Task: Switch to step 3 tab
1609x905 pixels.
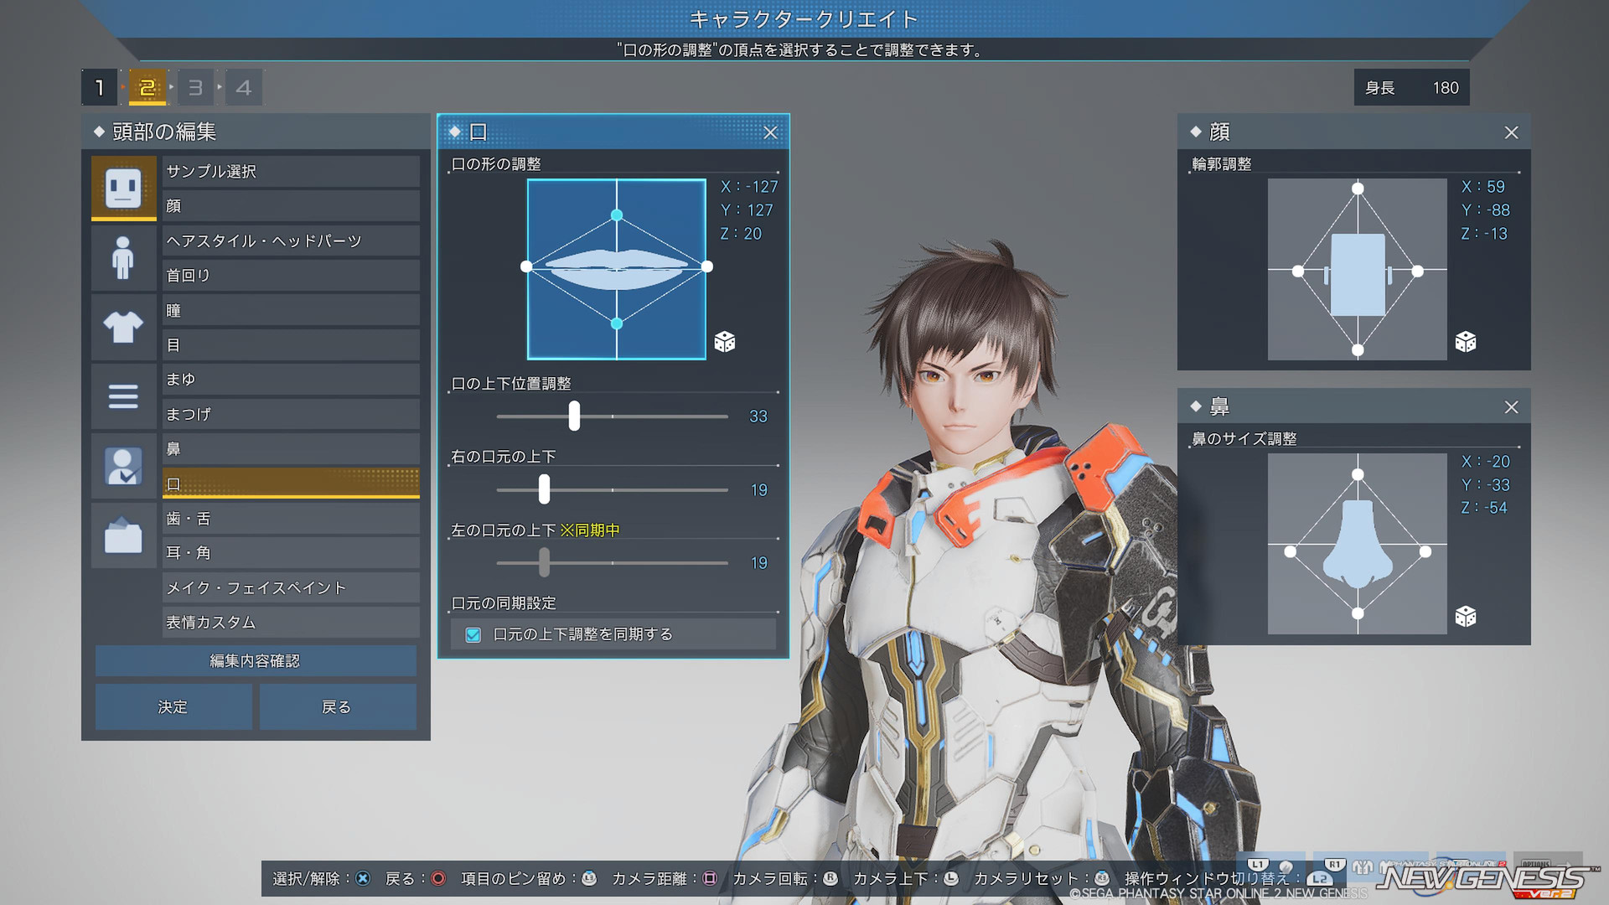Action: click(195, 87)
